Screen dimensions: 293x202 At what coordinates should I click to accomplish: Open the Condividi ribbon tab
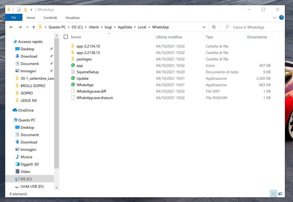coord(50,18)
